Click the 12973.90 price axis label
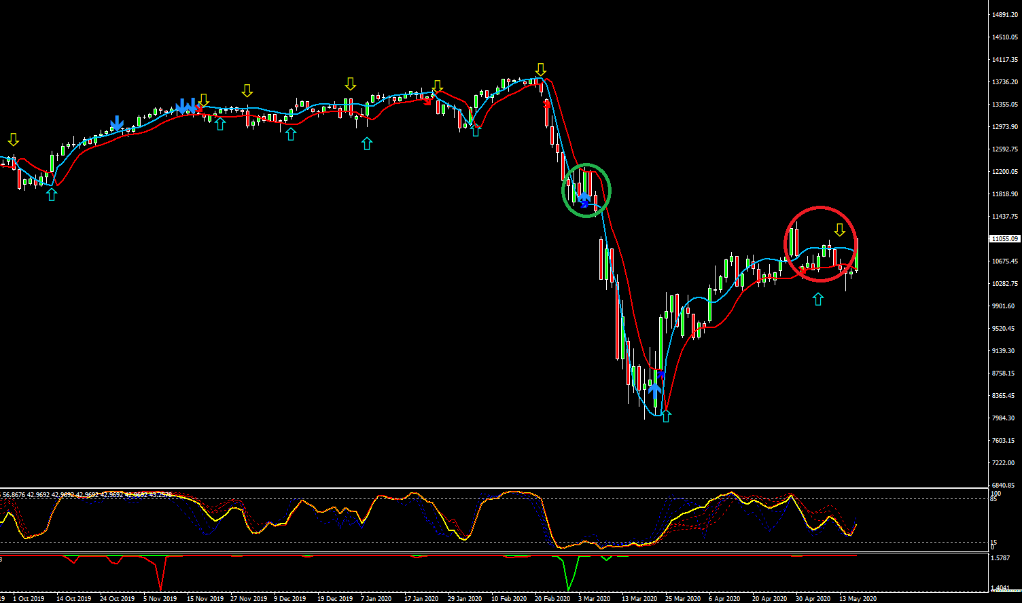 coord(1005,127)
